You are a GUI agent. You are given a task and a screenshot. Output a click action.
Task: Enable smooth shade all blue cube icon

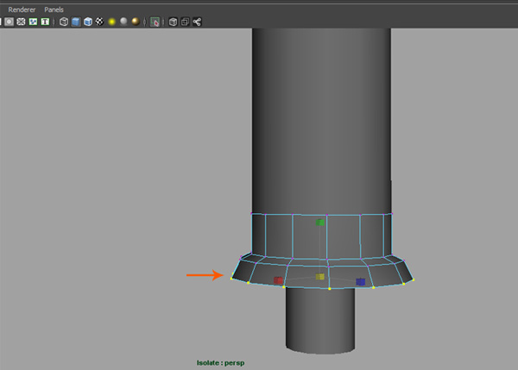76,22
